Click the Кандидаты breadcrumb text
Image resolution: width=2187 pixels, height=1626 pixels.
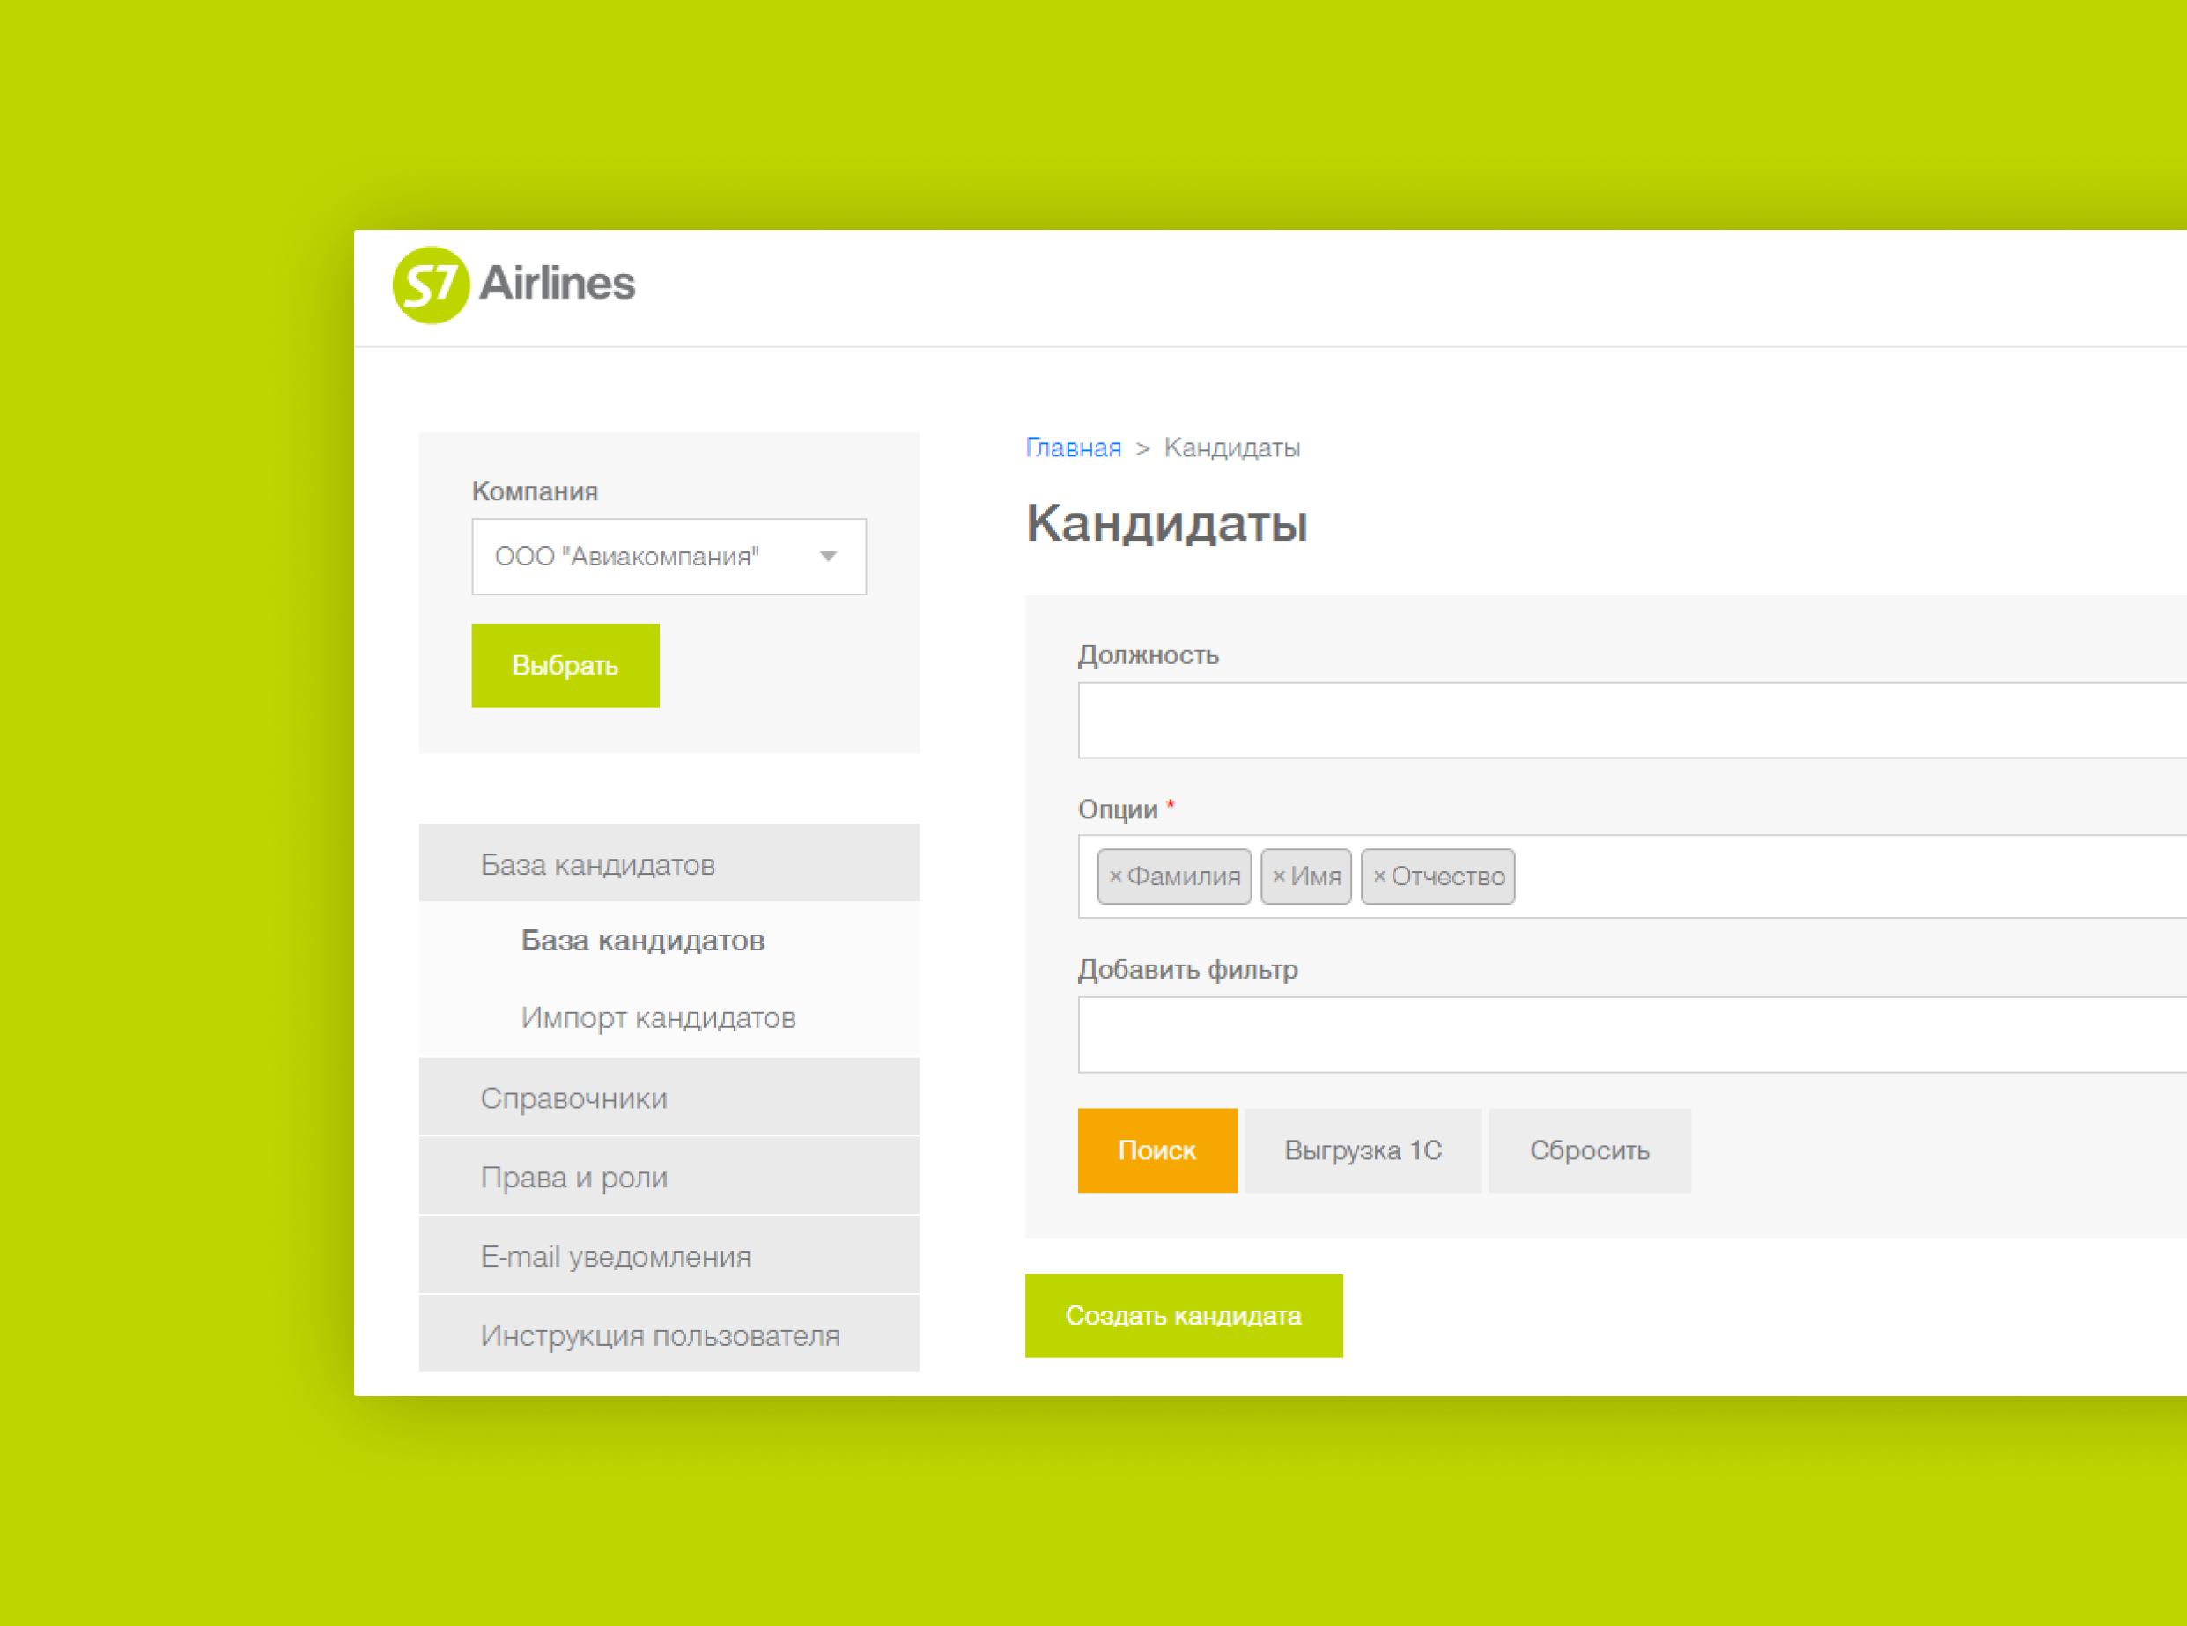pos(1231,447)
